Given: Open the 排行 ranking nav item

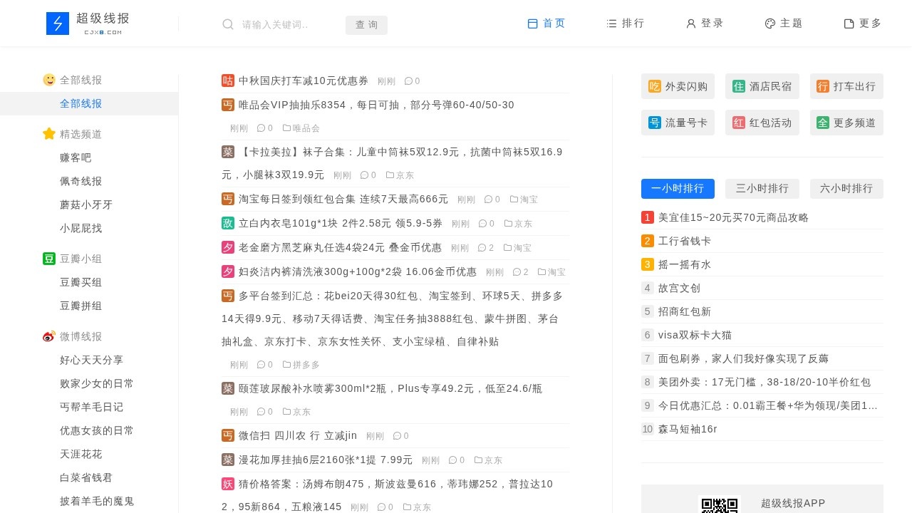Looking at the screenshot, I should click(626, 24).
